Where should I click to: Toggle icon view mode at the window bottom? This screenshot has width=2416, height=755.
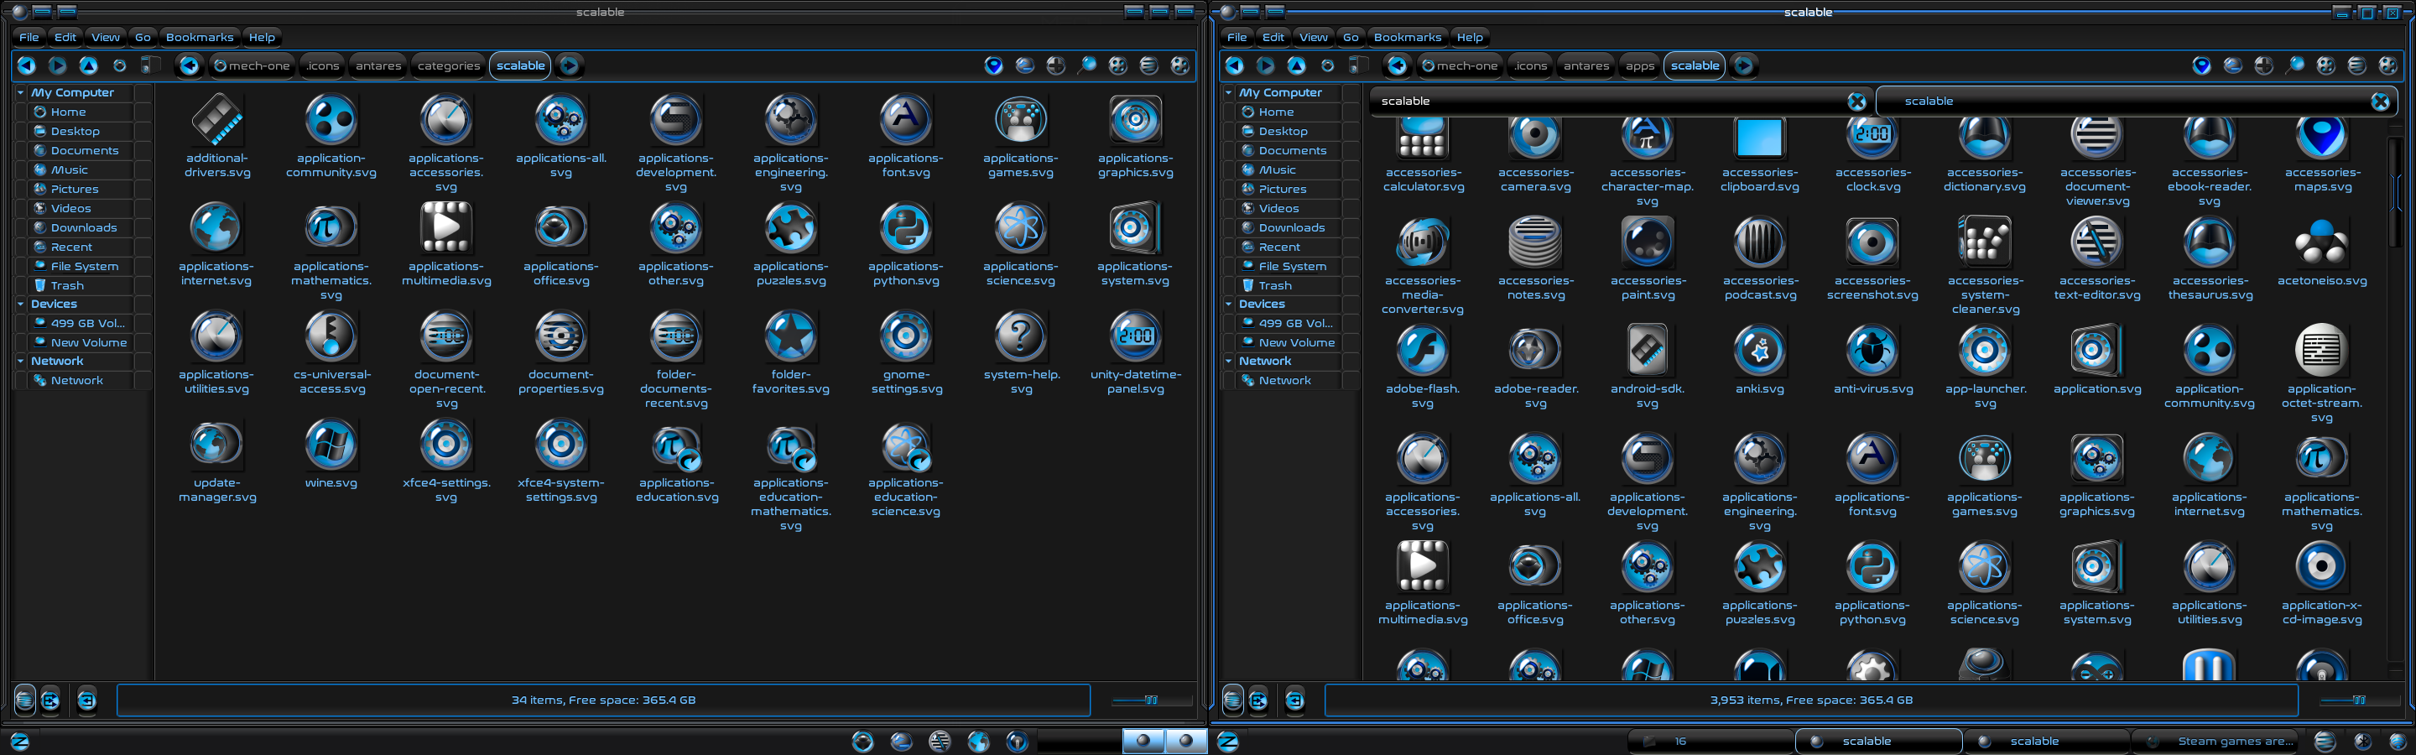click(x=23, y=700)
